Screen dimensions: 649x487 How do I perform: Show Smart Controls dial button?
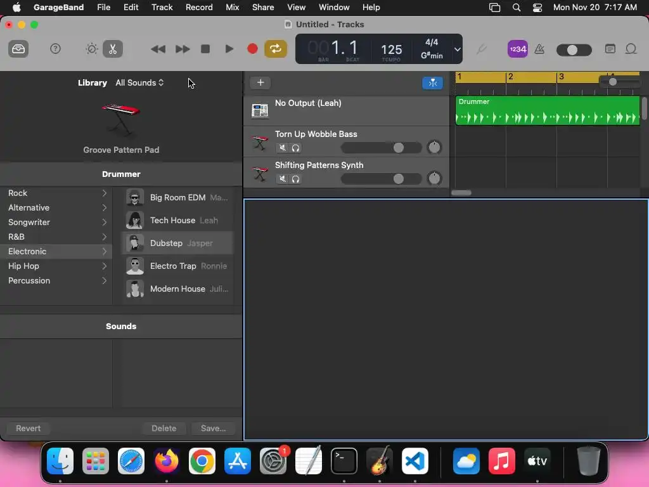coord(91,49)
